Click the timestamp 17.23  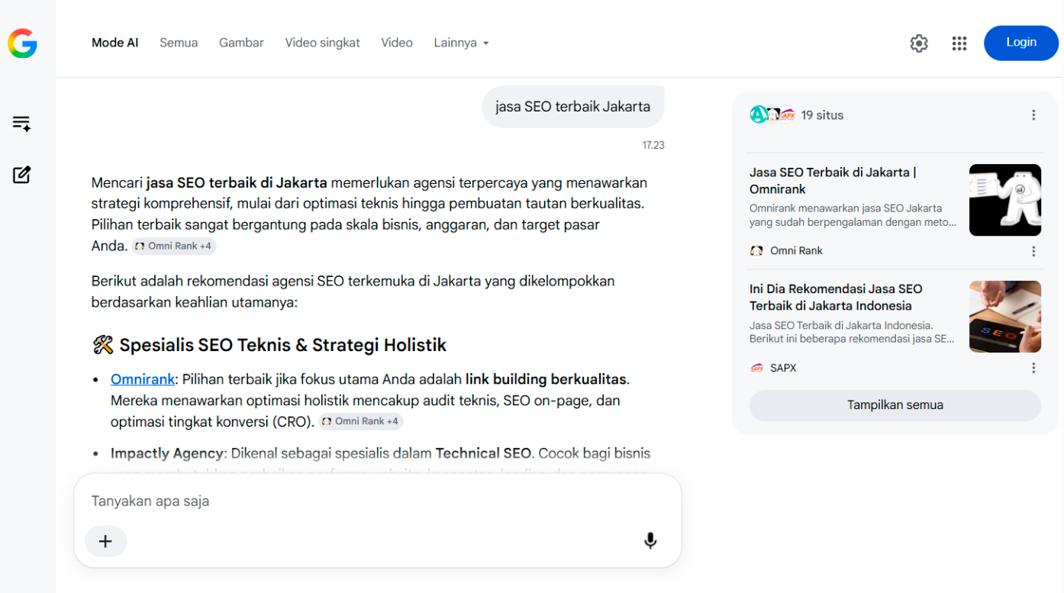pos(653,145)
